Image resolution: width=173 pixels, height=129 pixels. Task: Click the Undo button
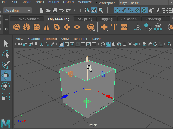(61, 11)
